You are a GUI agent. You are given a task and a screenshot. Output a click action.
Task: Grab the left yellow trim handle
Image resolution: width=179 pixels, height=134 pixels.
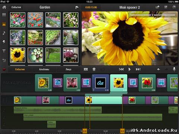click(x=85, y=131)
